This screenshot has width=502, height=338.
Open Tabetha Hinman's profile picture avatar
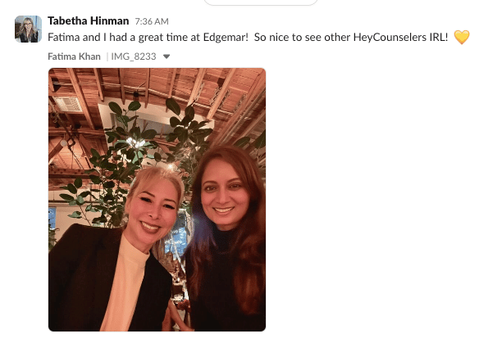(28, 29)
